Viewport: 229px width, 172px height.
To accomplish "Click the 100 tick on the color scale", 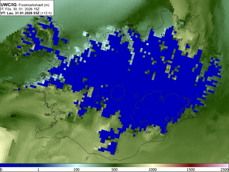I will pos(77,170).
